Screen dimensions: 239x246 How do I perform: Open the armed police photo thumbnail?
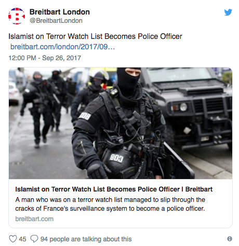(x=121, y=123)
